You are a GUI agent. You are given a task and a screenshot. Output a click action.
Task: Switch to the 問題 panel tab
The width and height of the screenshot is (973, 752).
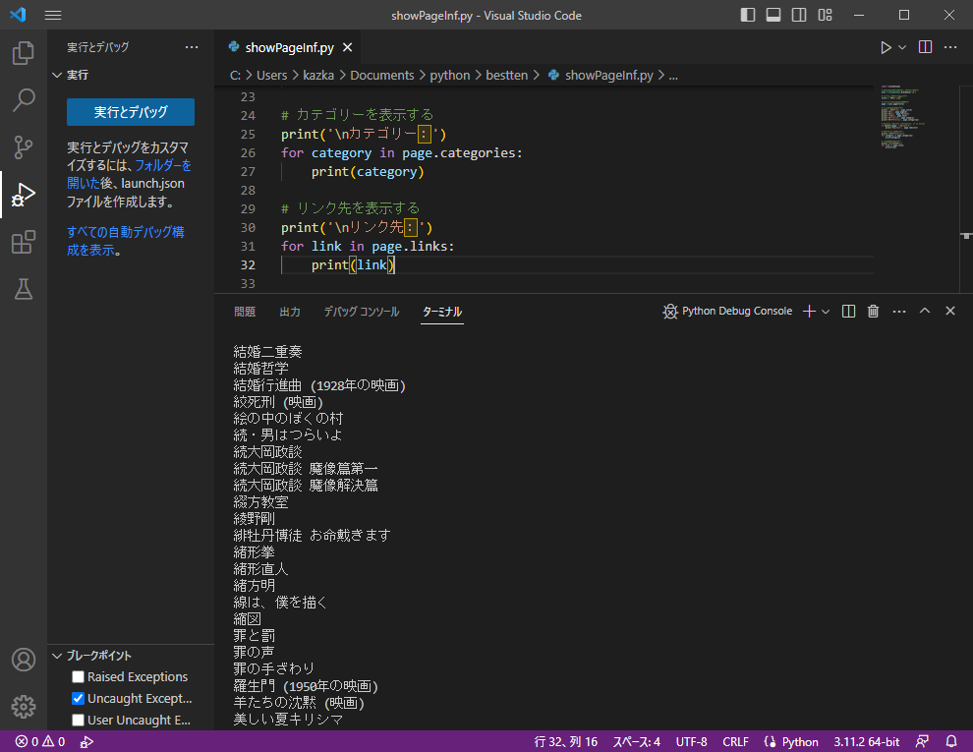(x=245, y=312)
